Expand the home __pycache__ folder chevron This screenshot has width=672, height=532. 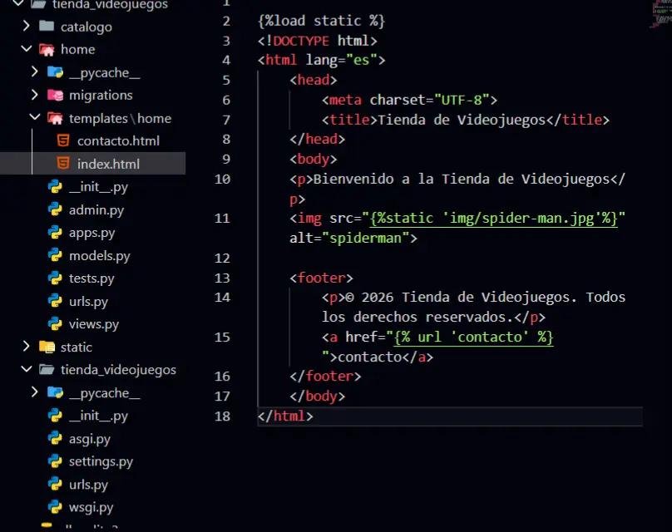tap(35, 71)
